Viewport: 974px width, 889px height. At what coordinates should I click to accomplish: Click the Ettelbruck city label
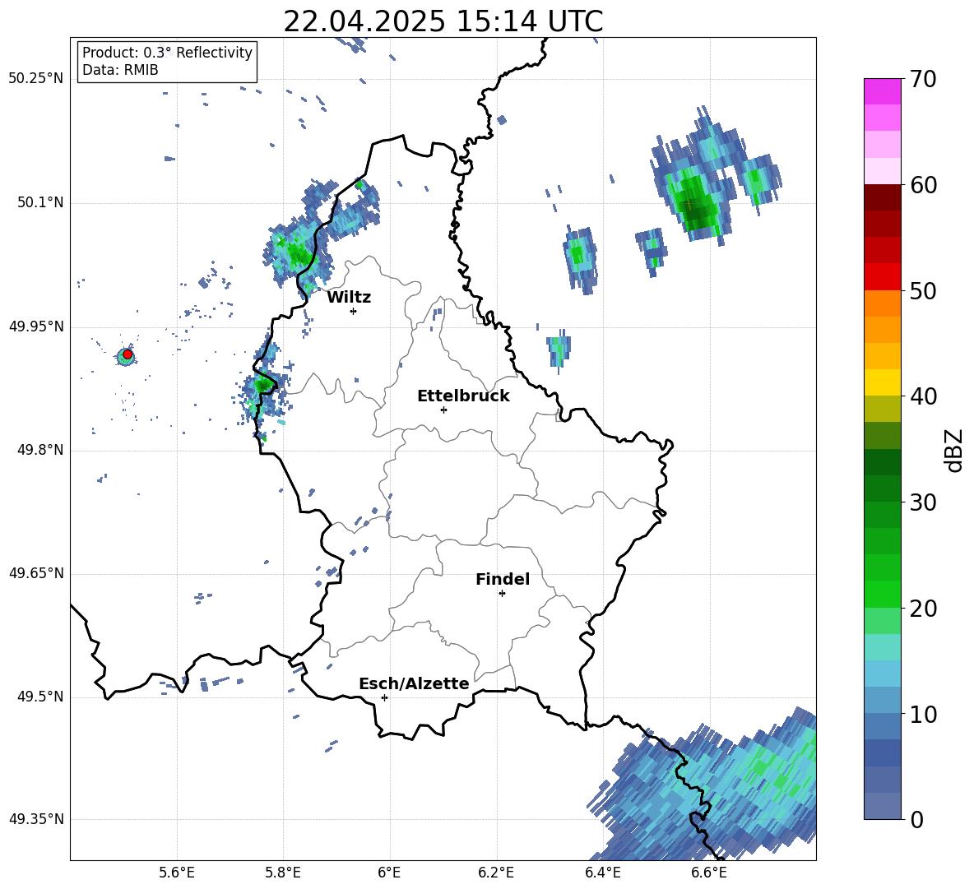coord(463,396)
